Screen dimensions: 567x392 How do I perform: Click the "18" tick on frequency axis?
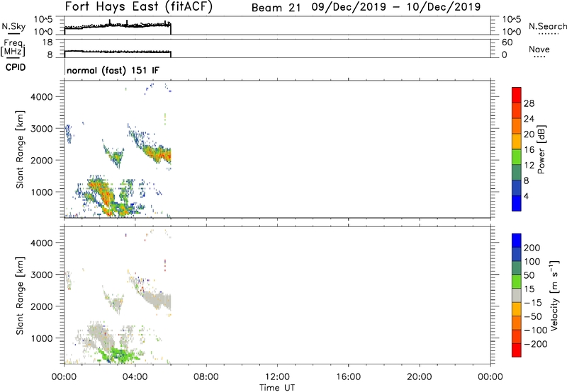47,42
